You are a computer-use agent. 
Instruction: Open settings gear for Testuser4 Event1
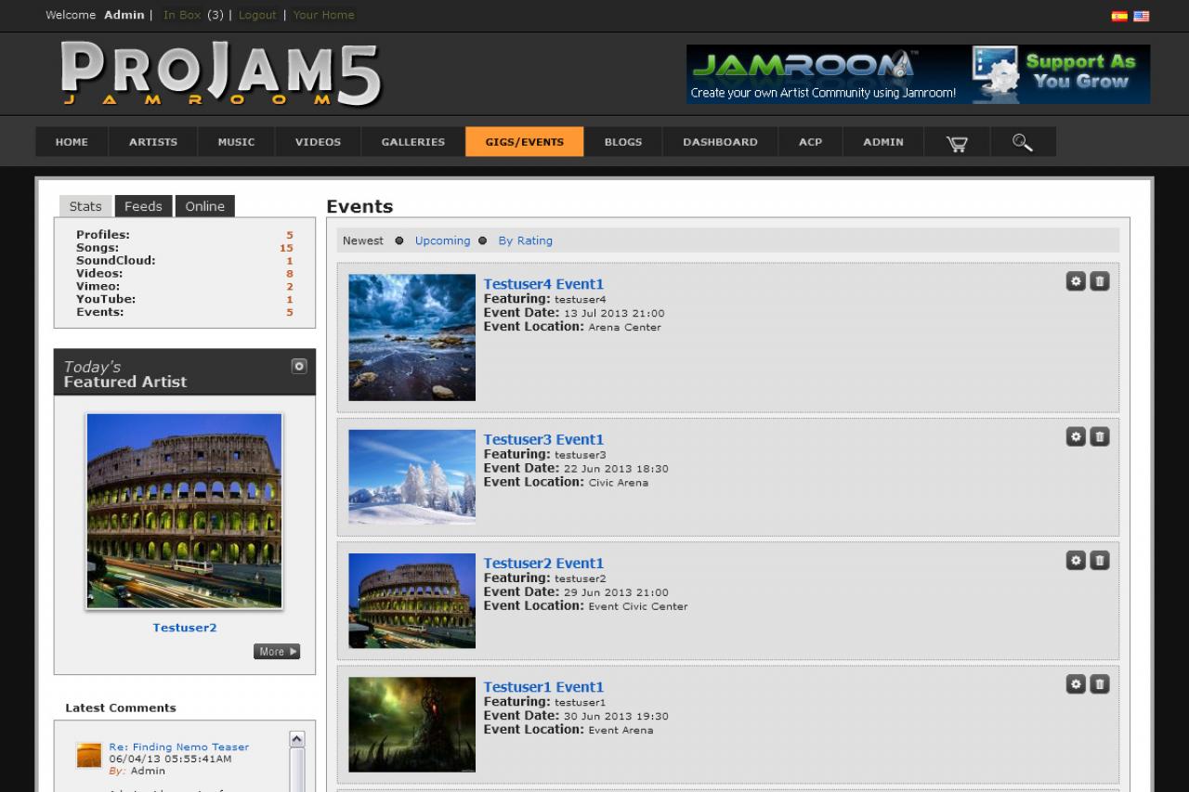(1075, 280)
